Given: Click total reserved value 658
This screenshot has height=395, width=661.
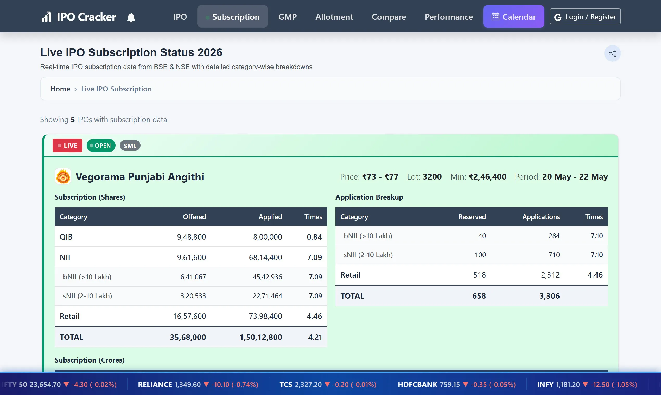Looking at the screenshot, I should pyautogui.click(x=479, y=296).
